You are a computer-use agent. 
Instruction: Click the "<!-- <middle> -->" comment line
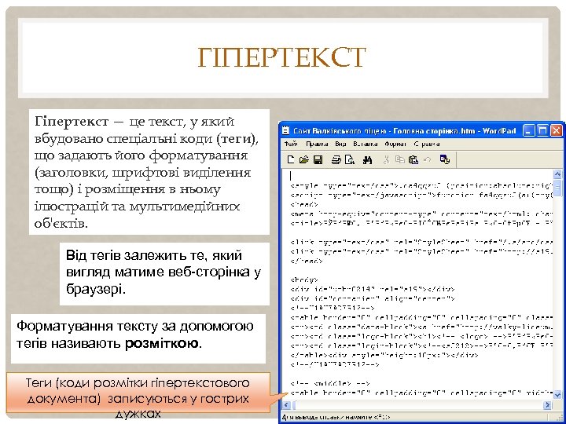[330, 383]
